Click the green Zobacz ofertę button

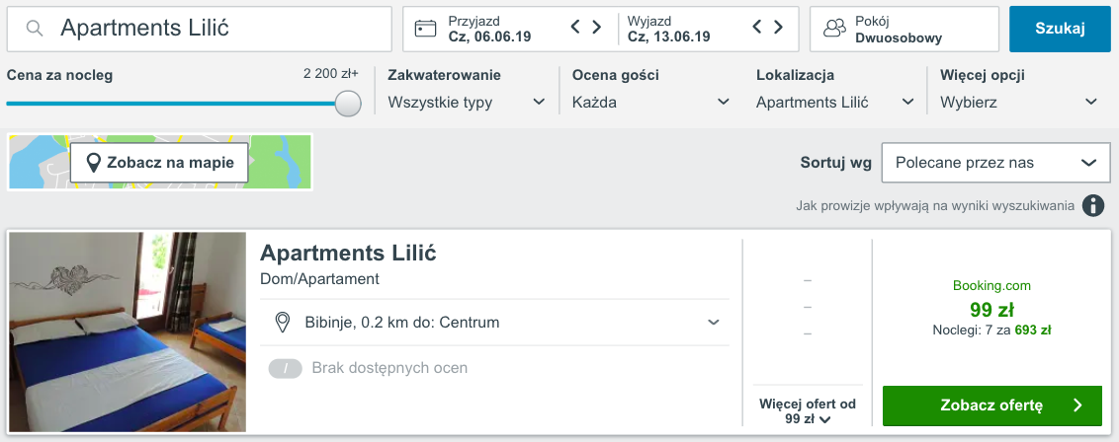[x=991, y=405]
